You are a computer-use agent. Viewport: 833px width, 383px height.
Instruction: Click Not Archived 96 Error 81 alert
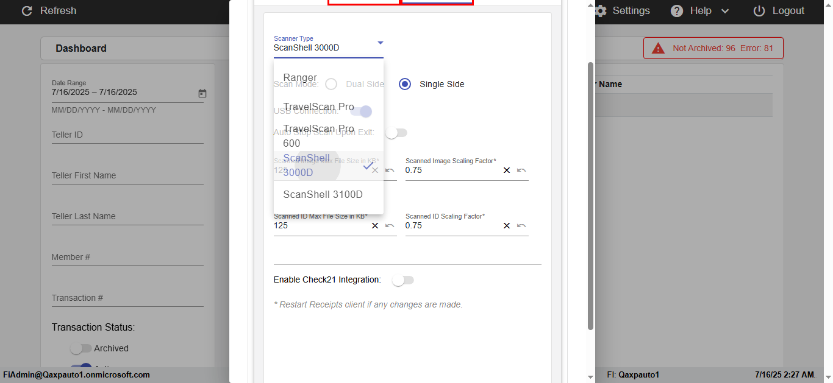(713, 48)
